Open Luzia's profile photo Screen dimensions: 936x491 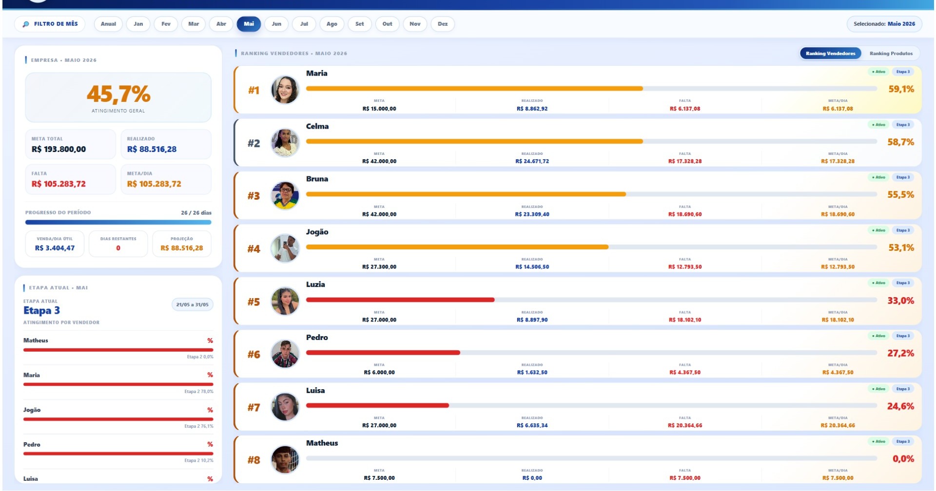coord(285,302)
